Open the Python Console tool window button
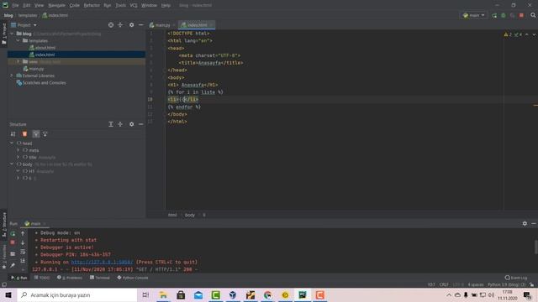Image resolution: width=538 pixels, height=302 pixels. [133, 278]
